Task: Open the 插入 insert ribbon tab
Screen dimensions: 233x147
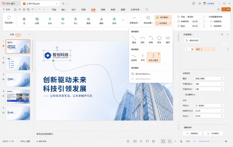Action: (64, 10)
